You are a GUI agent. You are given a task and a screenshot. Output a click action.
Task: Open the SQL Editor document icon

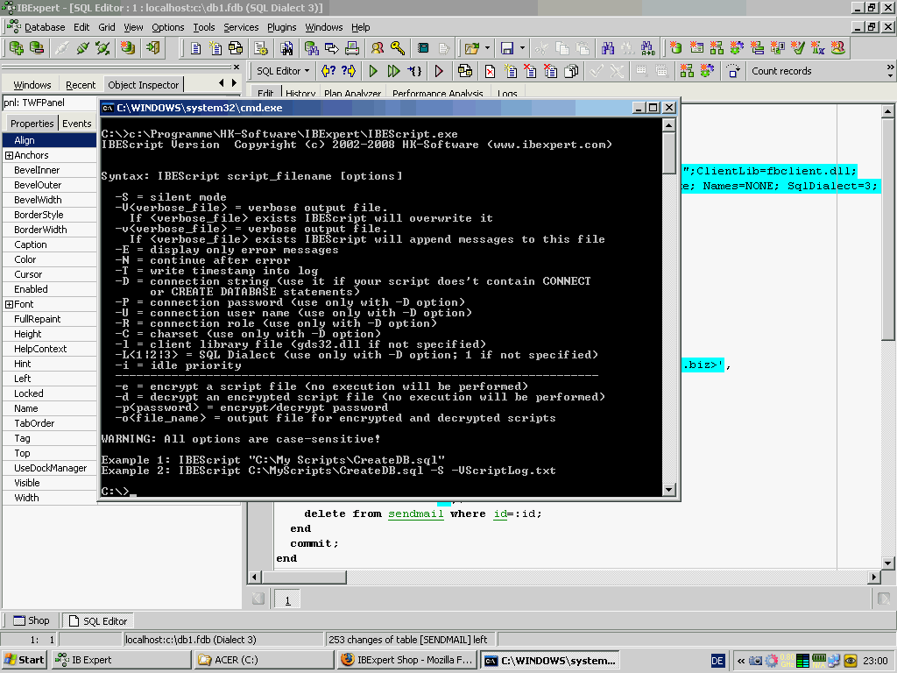(x=195, y=49)
